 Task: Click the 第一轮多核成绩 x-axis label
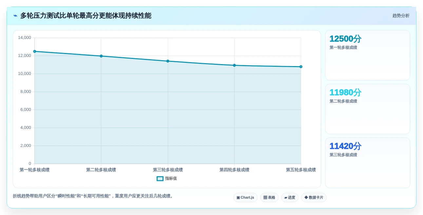click(35, 170)
